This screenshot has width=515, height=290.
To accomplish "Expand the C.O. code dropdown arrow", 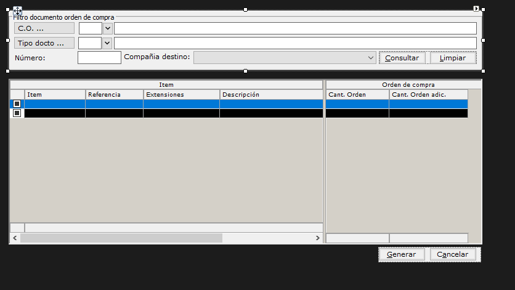I will [x=107, y=28].
